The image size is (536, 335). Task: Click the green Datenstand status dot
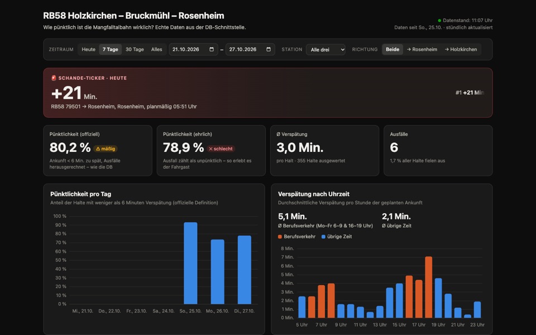click(439, 21)
